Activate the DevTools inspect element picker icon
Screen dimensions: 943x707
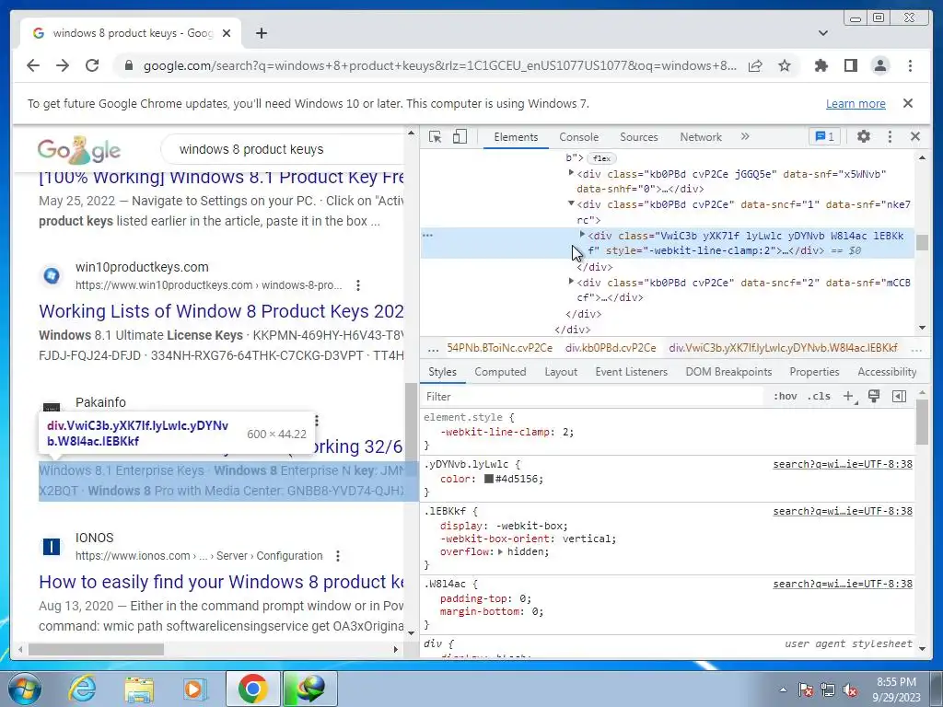click(x=435, y=137)
